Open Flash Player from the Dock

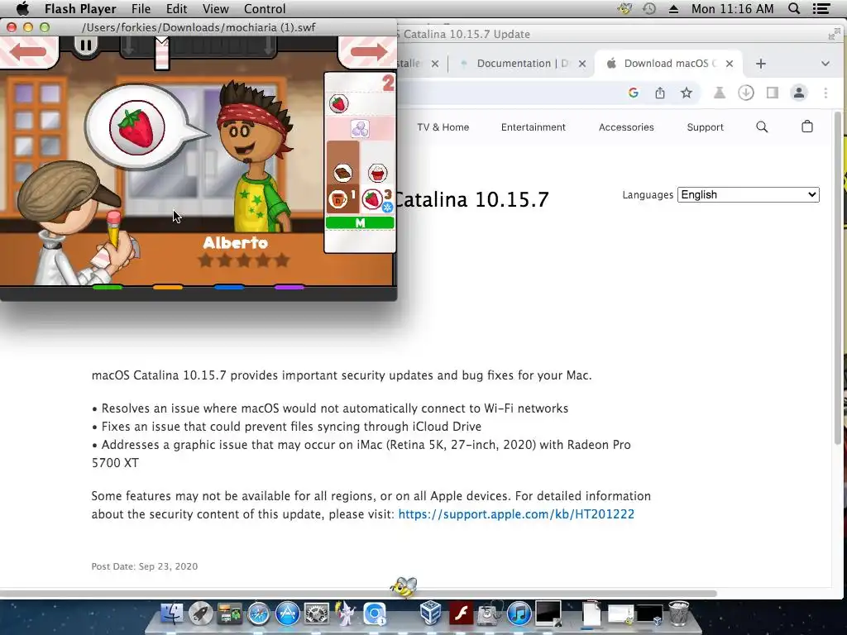coord(461,614)
